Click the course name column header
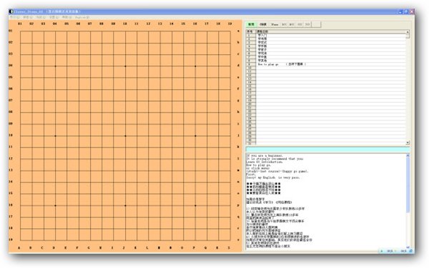 (x=330, y=31)
